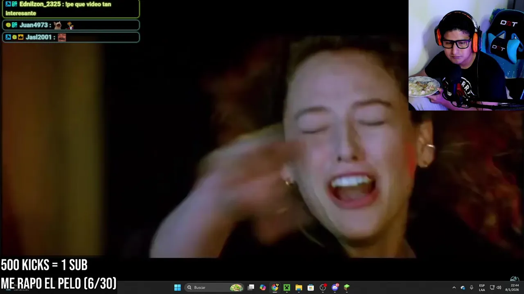Launch Copilot from the taskbar
This screenshot has height=294, width=524.
[x=263, y=287]
